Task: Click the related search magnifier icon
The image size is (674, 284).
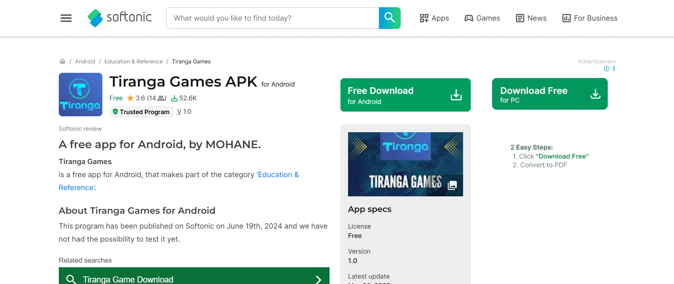Action: tap(71, 279)
